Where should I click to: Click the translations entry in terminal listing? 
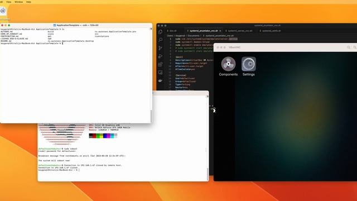102,36
